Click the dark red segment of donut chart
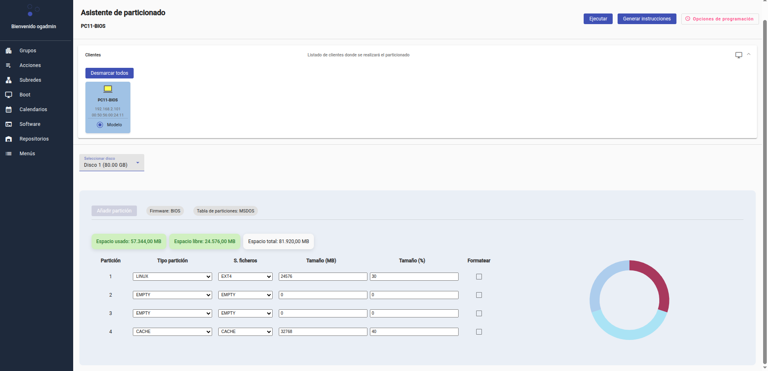The image size is (768, 371). coord(658,282)
